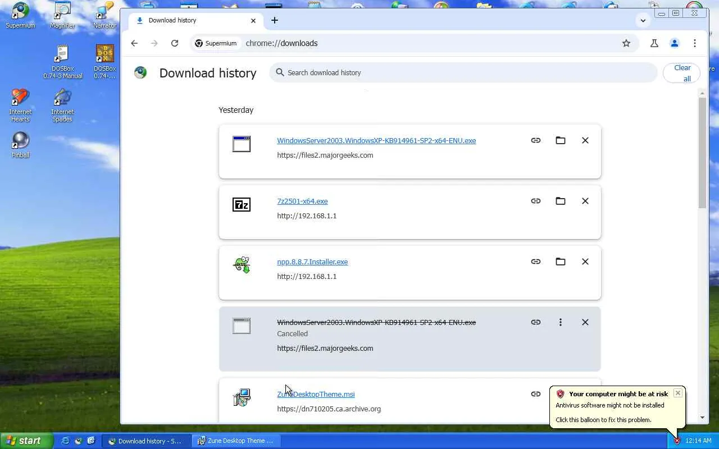Select the Internet Spades desktop shortcut
719x449 pixels.
click(62, 106)
